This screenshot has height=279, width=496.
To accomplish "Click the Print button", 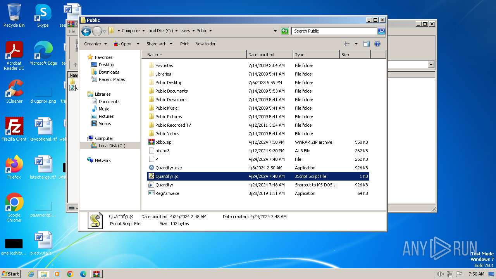I will click(x=184, y=44).
